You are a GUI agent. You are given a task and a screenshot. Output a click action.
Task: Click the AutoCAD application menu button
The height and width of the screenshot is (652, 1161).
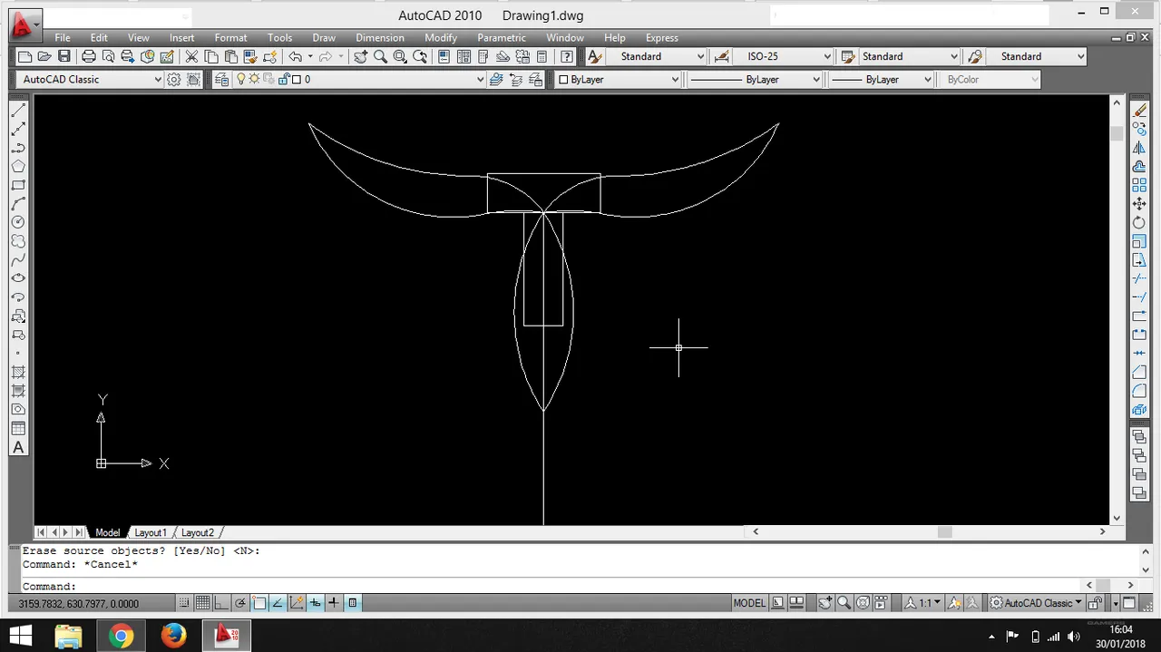coord(24,24)
